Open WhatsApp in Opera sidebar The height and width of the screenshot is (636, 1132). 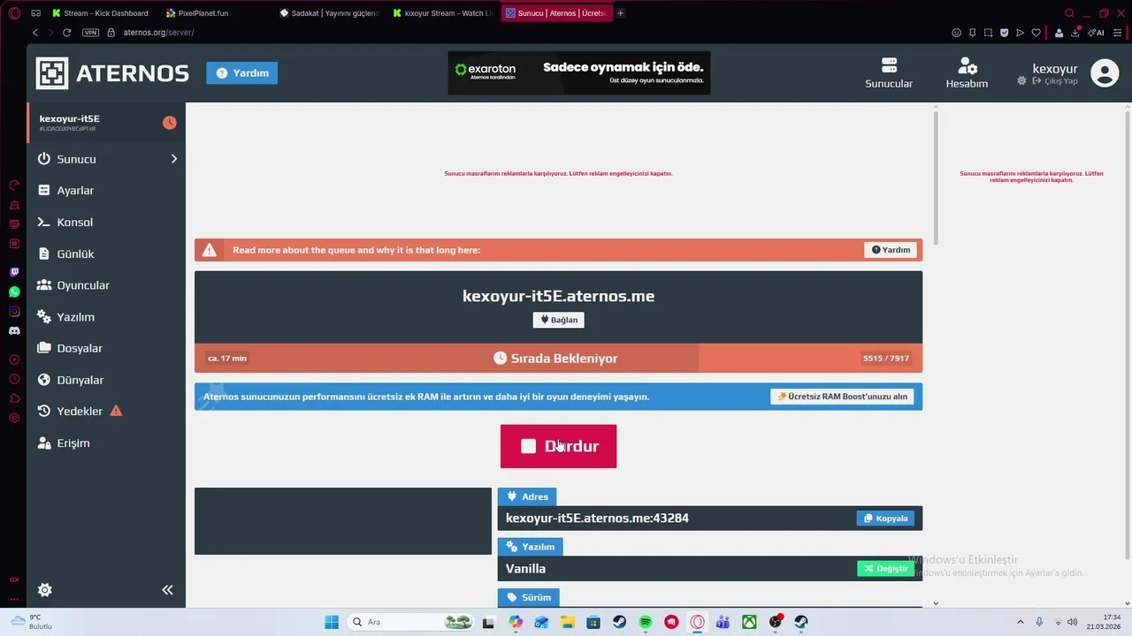(x=14, y=291)
